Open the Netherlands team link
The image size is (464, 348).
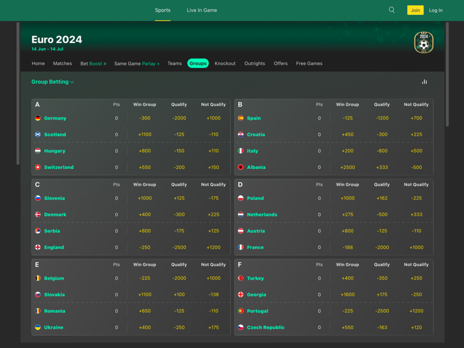click(262, 215)
